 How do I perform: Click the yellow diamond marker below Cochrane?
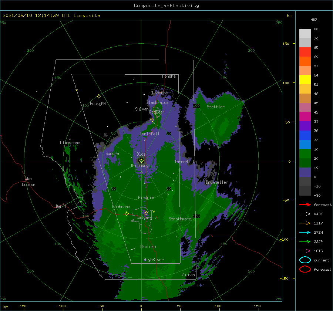[x=127, y=213]
